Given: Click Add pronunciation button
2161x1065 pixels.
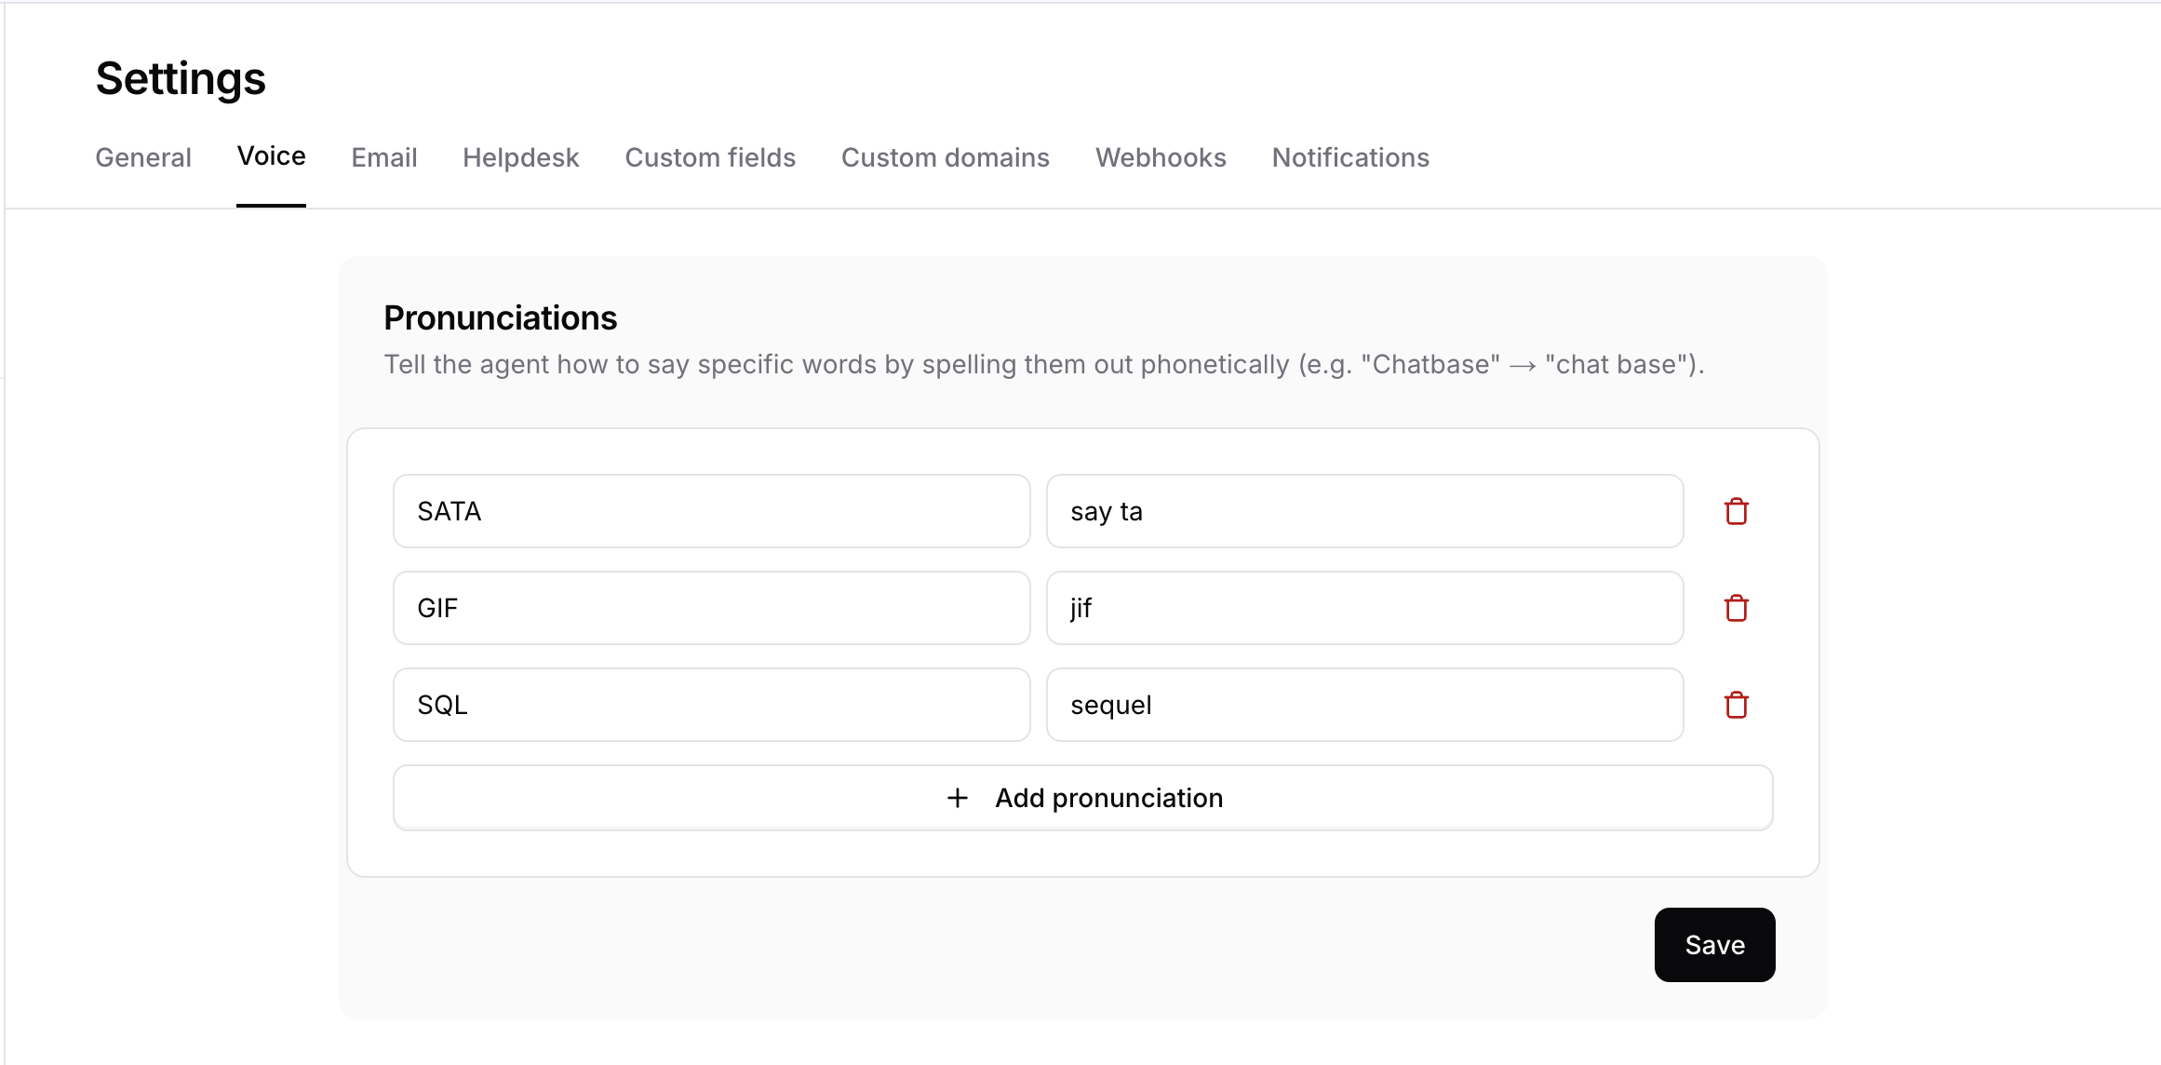Looking at the screenshot, I should [1083, 798].
